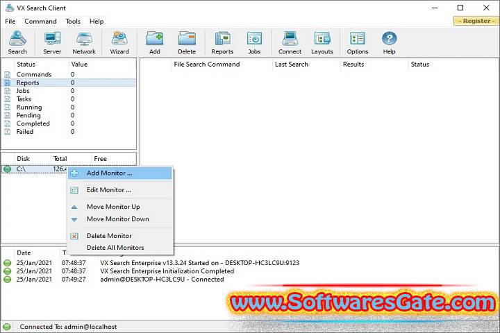Click the green status icon of disk C:\
The height and width of the screenshot is (333, 500).
tap(8, 169)
